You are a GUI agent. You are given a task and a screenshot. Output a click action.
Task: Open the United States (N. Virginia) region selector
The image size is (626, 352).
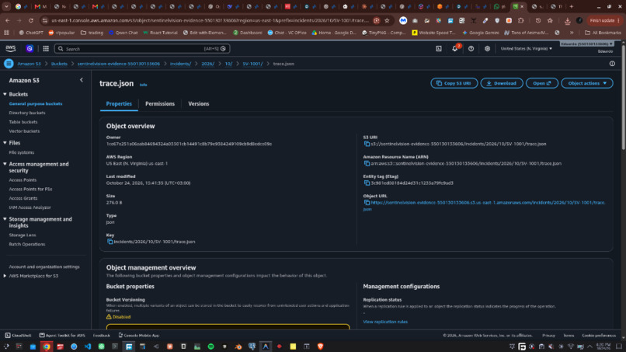coord(526,48)
